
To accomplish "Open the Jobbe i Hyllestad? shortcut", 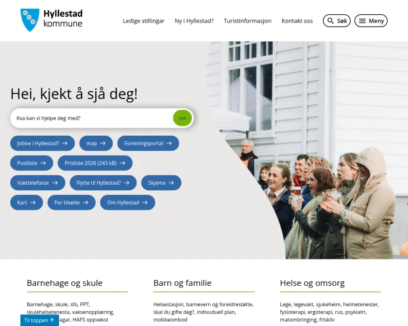I will click(42, 143).
